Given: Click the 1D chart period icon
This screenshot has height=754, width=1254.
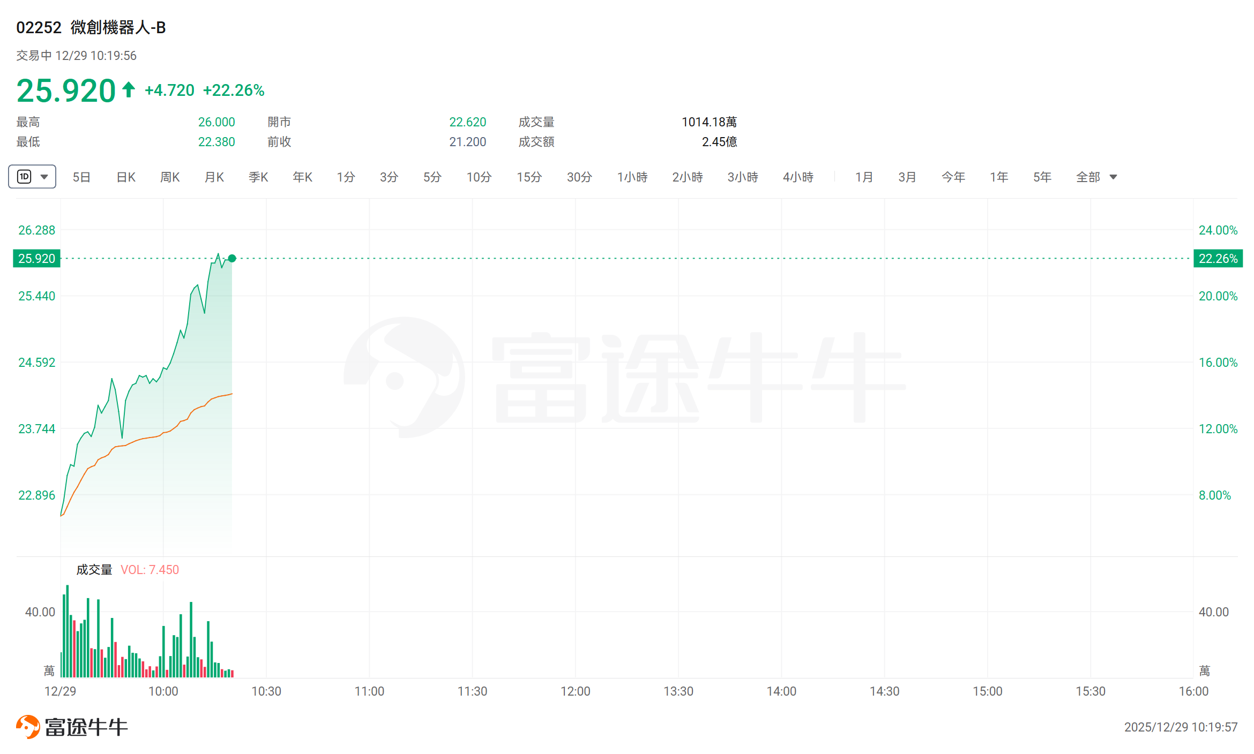Looking at the screenshot, I should 24,177.
